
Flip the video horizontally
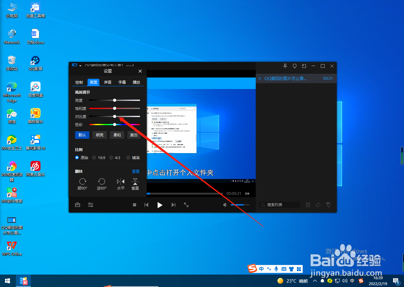click(121, 184)
